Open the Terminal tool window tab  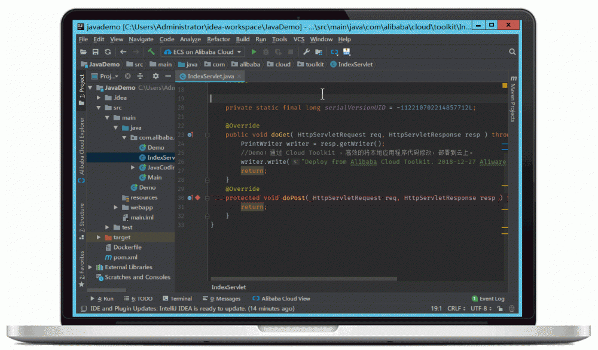click(177, 299)
